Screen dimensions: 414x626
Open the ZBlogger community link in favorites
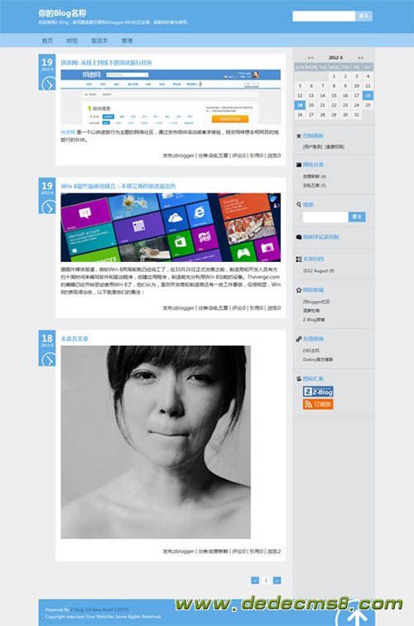(x=316, y=302)
